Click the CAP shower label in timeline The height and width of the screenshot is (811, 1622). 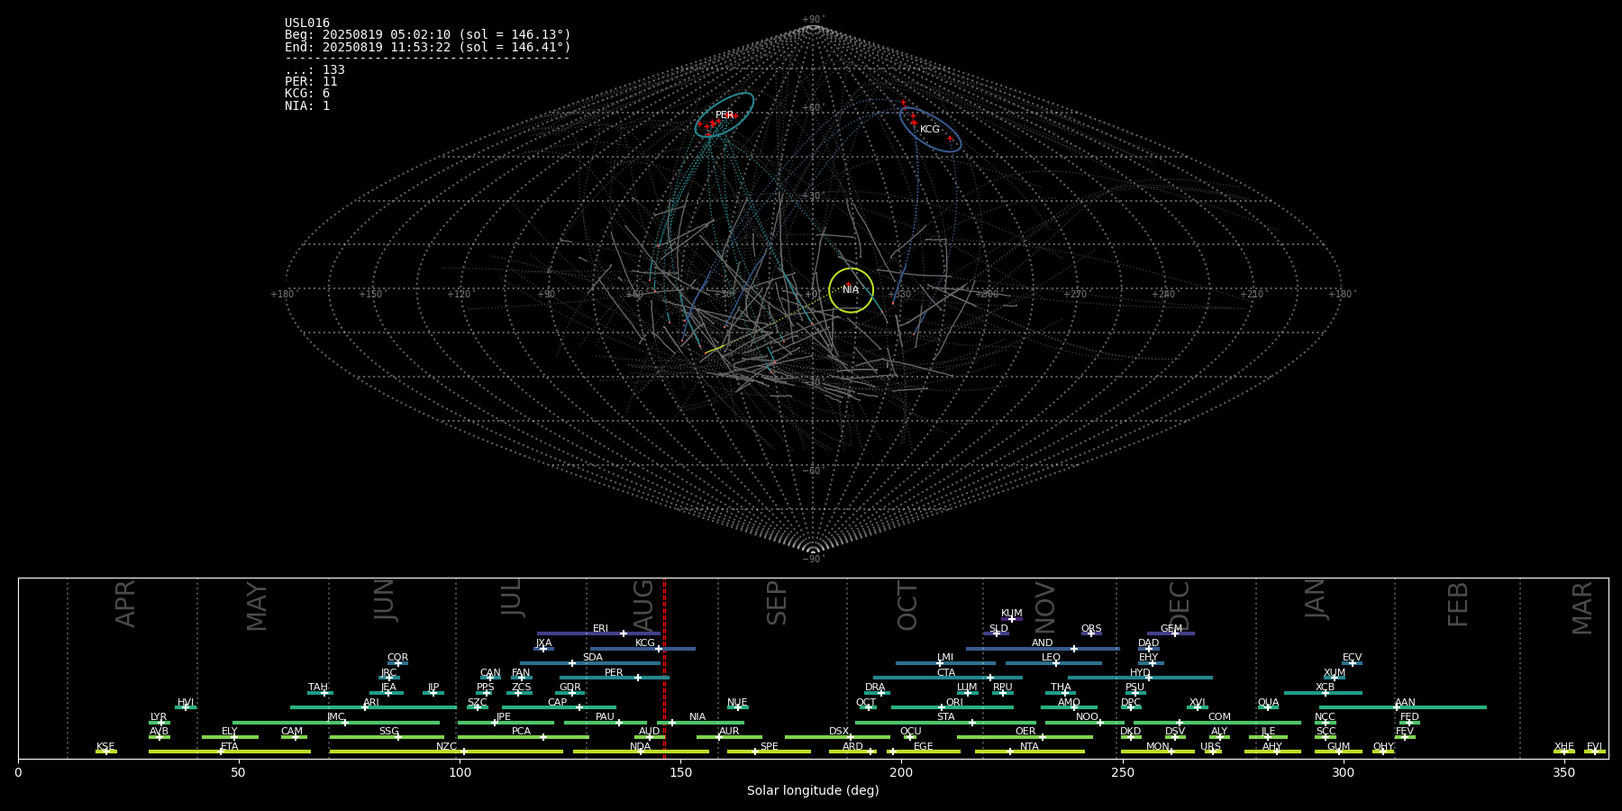[558, 703]
